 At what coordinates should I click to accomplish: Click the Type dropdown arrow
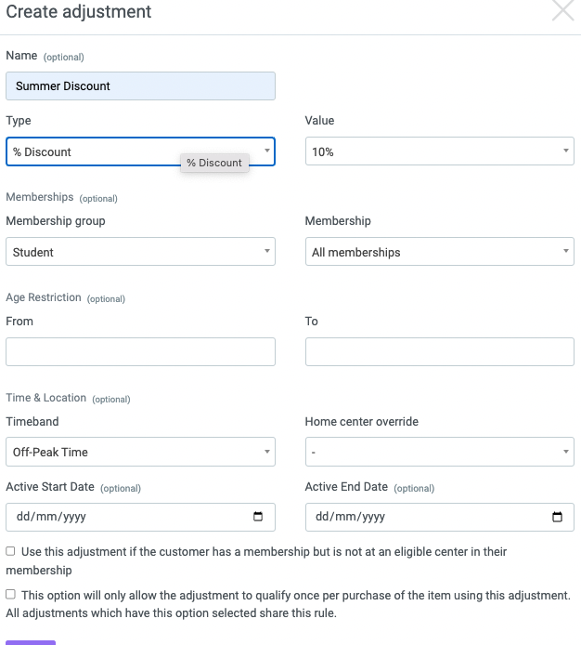coord(267,151)
